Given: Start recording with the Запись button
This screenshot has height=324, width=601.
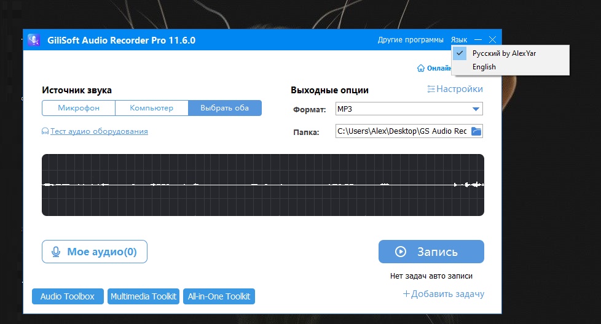Looking at the screenshot, I should [431, 252].
